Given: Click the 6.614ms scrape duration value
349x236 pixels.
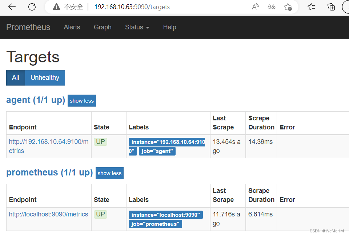Looking at the screenshot, I should click(x=260, y=214).
